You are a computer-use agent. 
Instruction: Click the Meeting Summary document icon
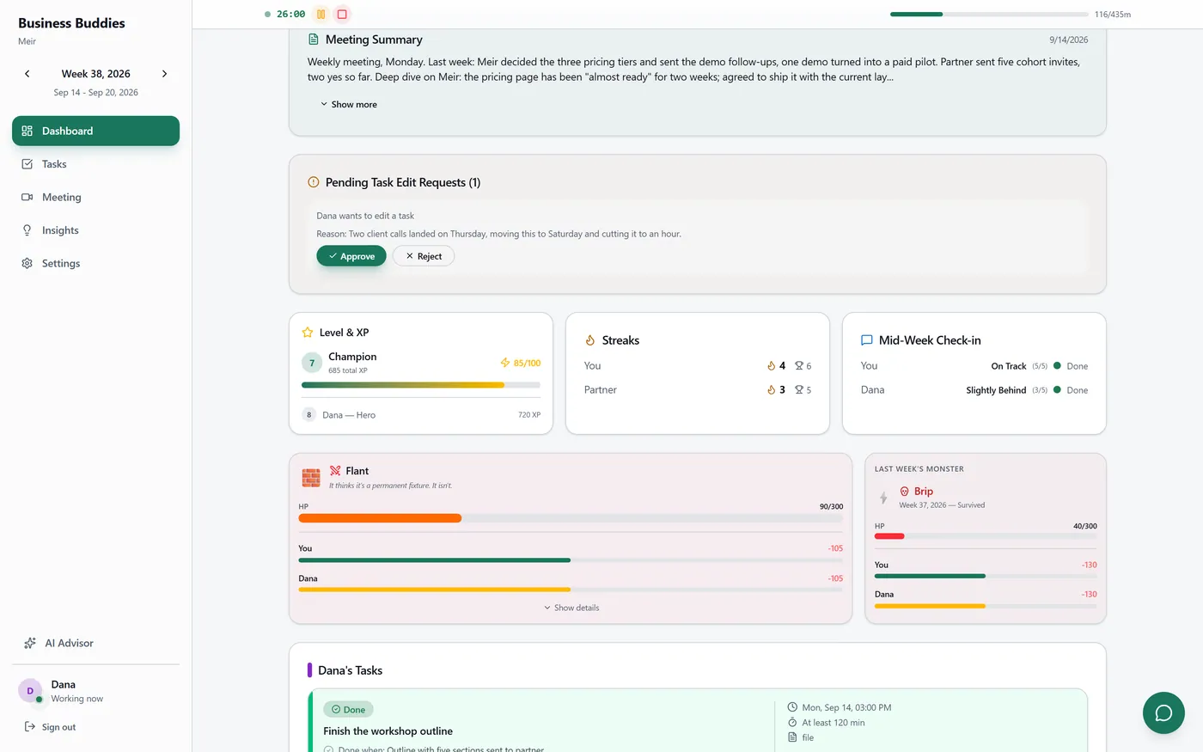point(314,40)
